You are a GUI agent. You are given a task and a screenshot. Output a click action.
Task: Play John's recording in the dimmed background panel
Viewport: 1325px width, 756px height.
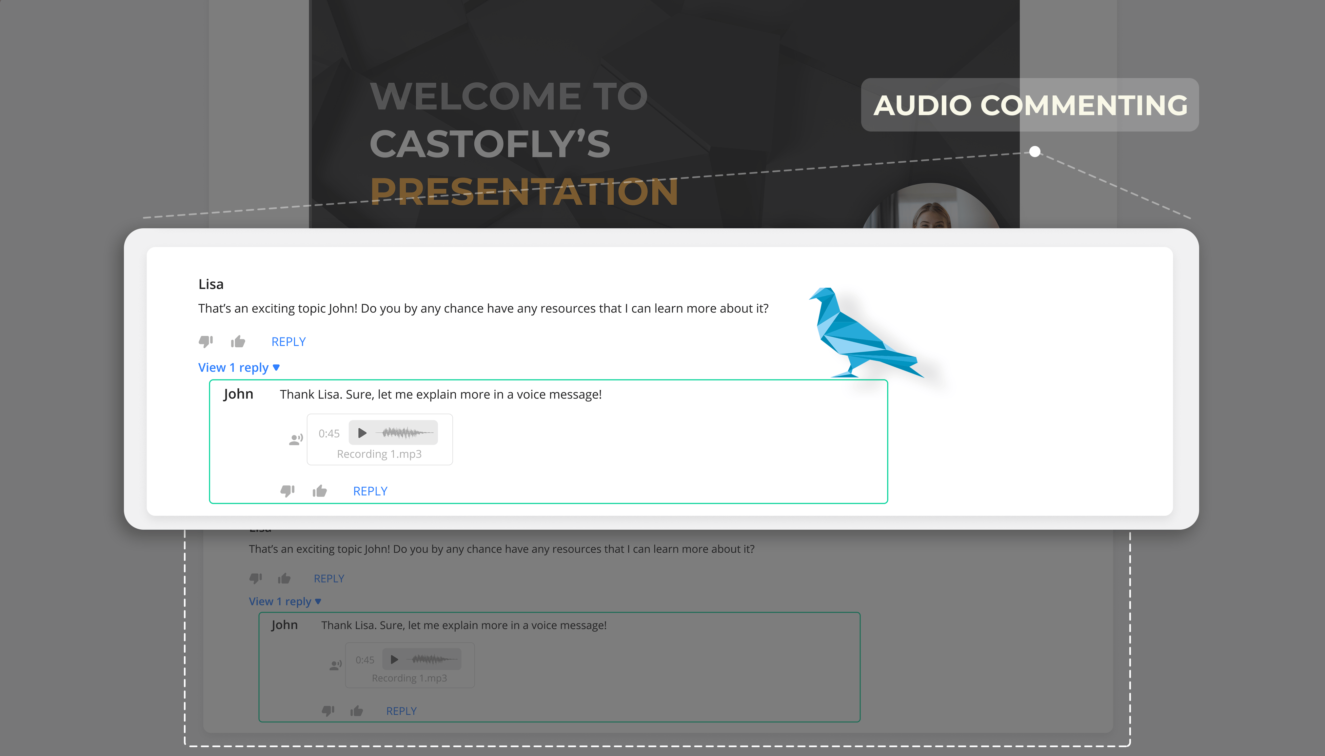click(x=394, y=660)
